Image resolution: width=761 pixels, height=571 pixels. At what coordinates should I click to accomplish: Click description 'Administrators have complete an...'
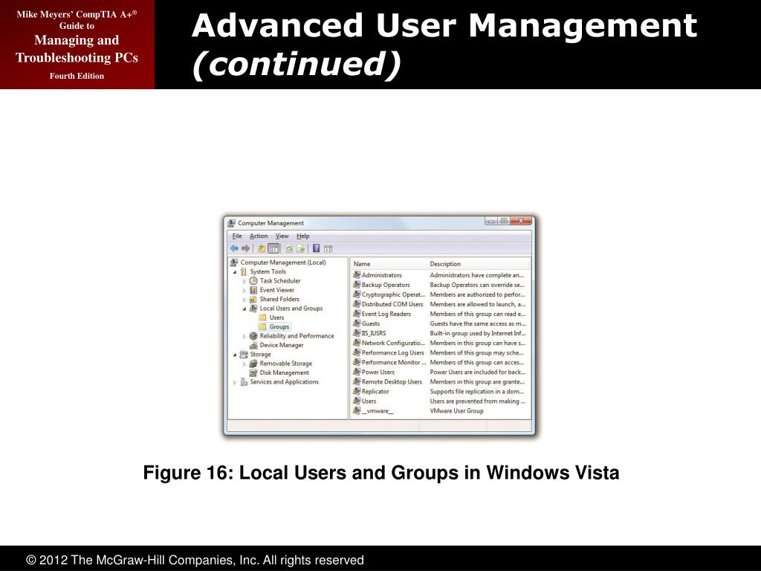(x=476, y=275)
